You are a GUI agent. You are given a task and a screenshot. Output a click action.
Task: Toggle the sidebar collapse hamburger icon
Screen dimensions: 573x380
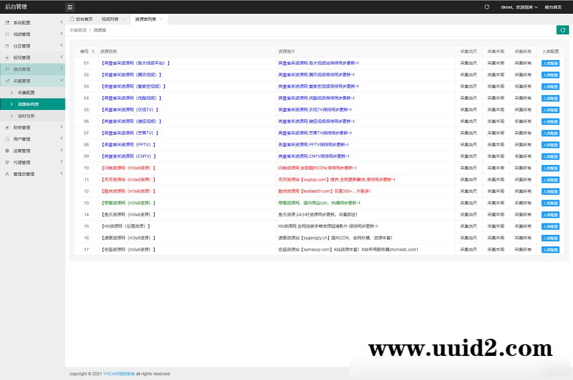(x=70, y=7)
